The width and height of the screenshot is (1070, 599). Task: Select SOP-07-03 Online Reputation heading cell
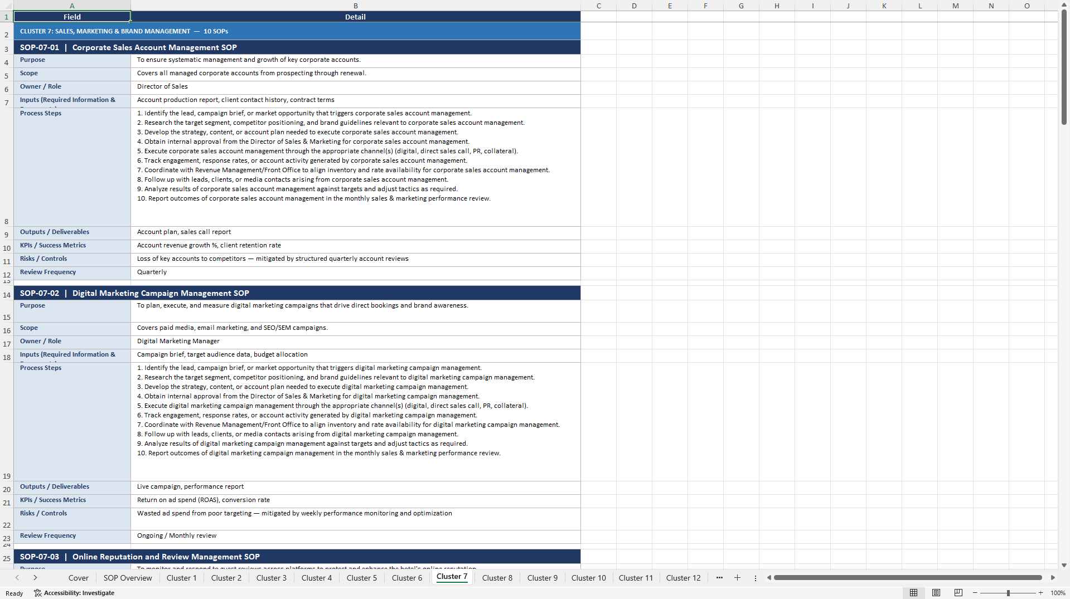click(x=297, y=557)
